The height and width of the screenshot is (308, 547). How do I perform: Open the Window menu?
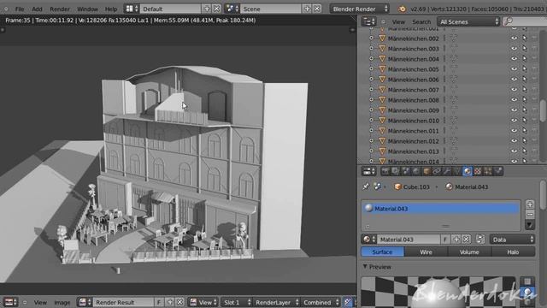[x=87, y=9]
